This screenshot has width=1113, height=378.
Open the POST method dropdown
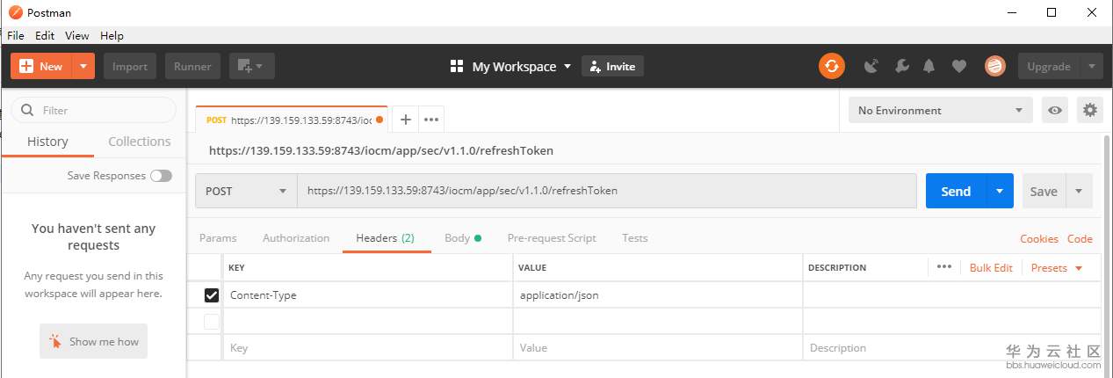246,191
